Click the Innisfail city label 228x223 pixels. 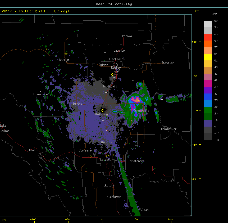point(110,86)
